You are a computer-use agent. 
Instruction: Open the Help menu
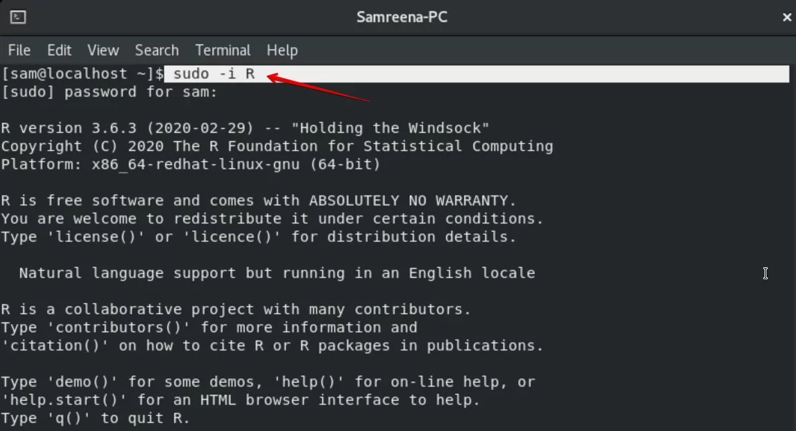pos(283,50)
